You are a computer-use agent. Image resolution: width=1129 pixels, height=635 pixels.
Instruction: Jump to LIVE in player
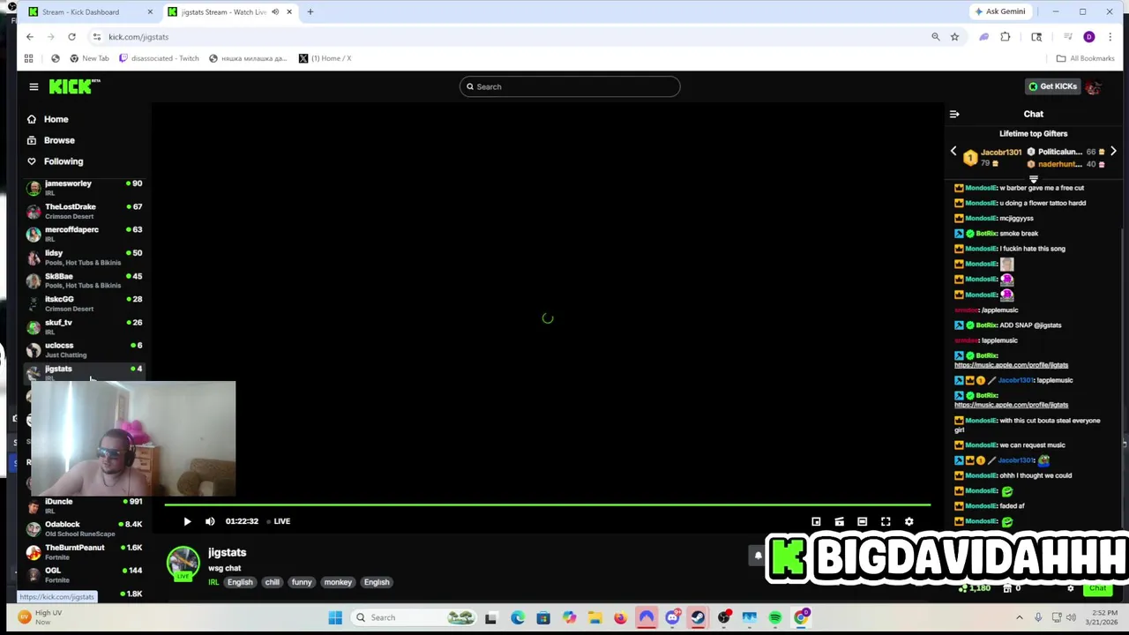coord(279,521)
